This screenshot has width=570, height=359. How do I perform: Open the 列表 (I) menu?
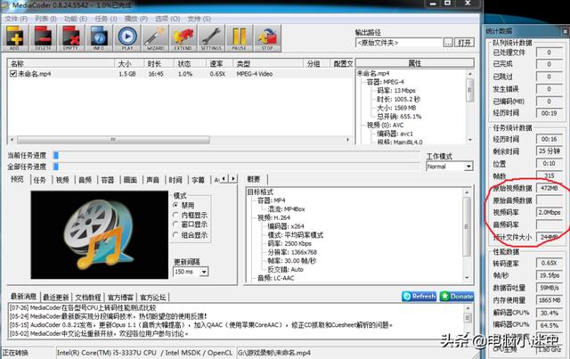[x=45, y=19]
